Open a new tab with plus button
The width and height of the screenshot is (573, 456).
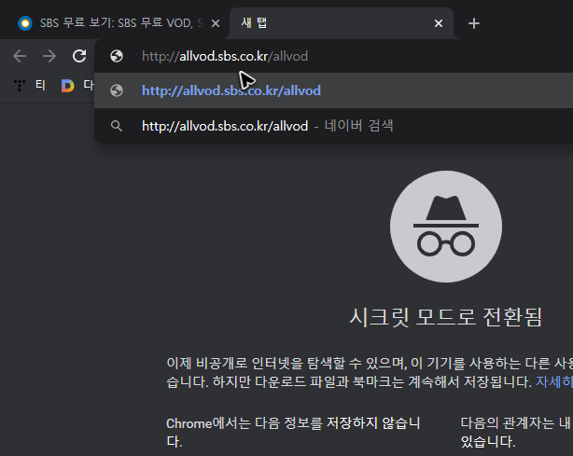[474, 23]
